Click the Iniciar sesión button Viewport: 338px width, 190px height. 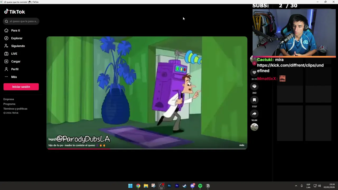click(21, 87)
